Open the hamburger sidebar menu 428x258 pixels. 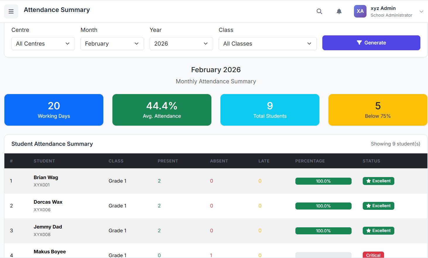(x=11, y=11)
